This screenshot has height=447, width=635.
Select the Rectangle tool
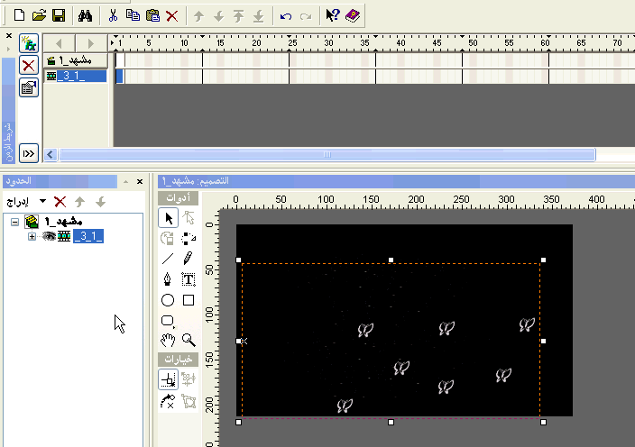point(189,300)
